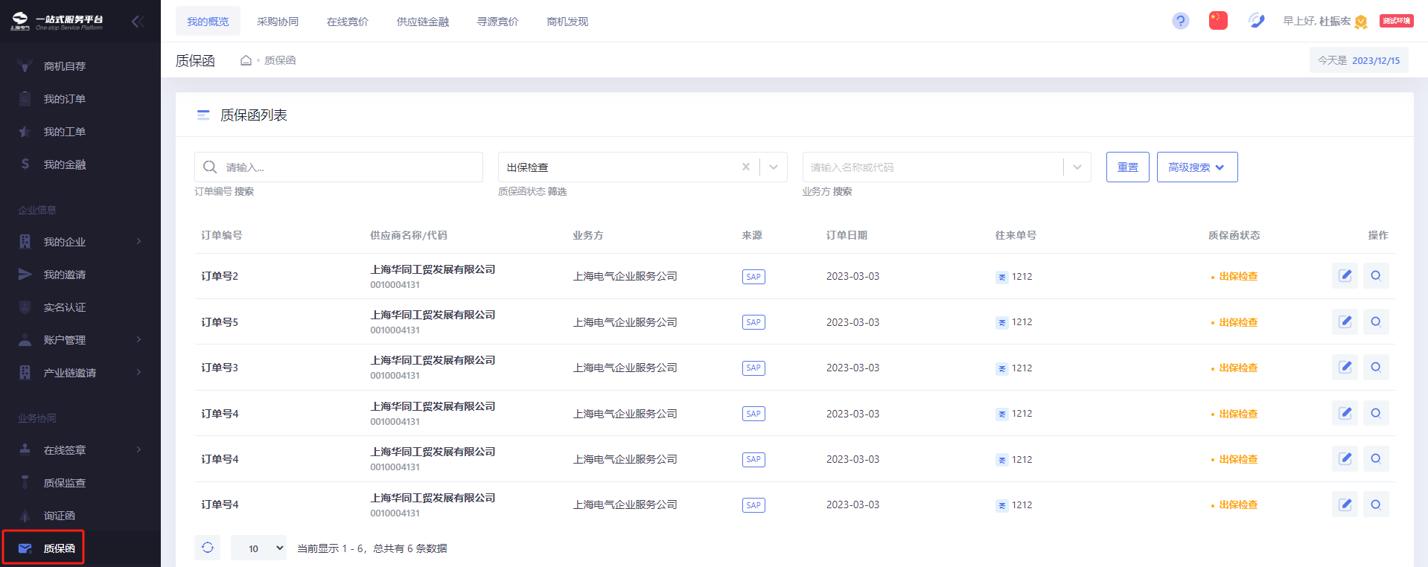
Task: Click the China flag language icon
Action: click(x=1218, y=21)
